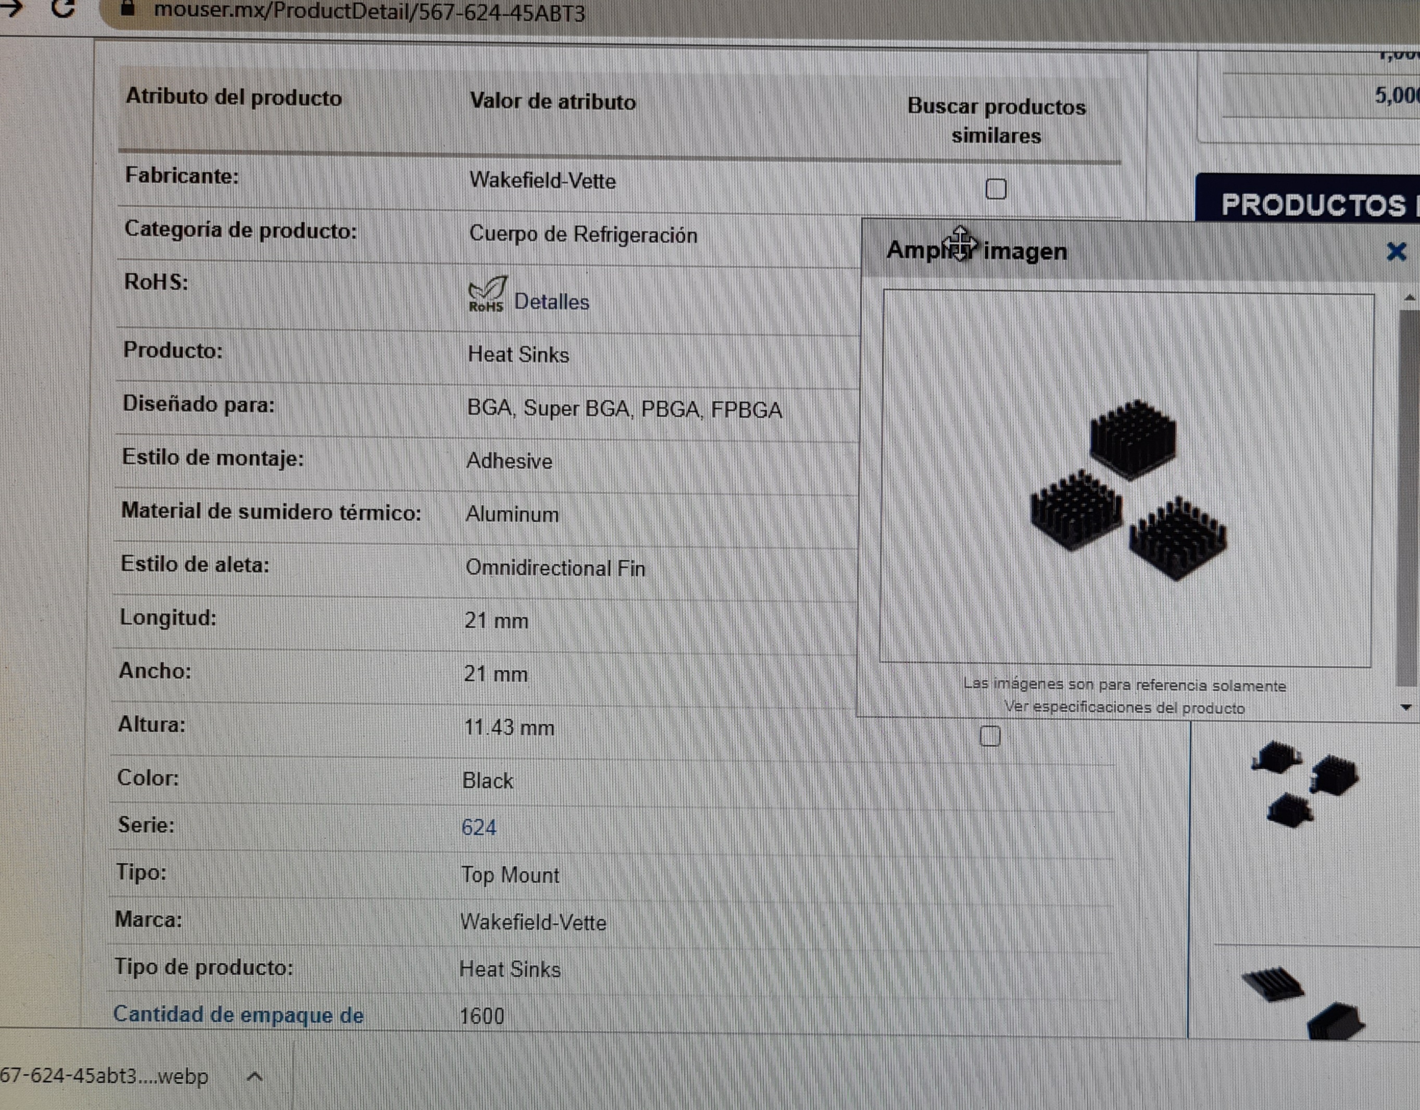Click the enlarged black heat sinks image
The width and height of the screenshot is (1420, 1110).
1128,489
